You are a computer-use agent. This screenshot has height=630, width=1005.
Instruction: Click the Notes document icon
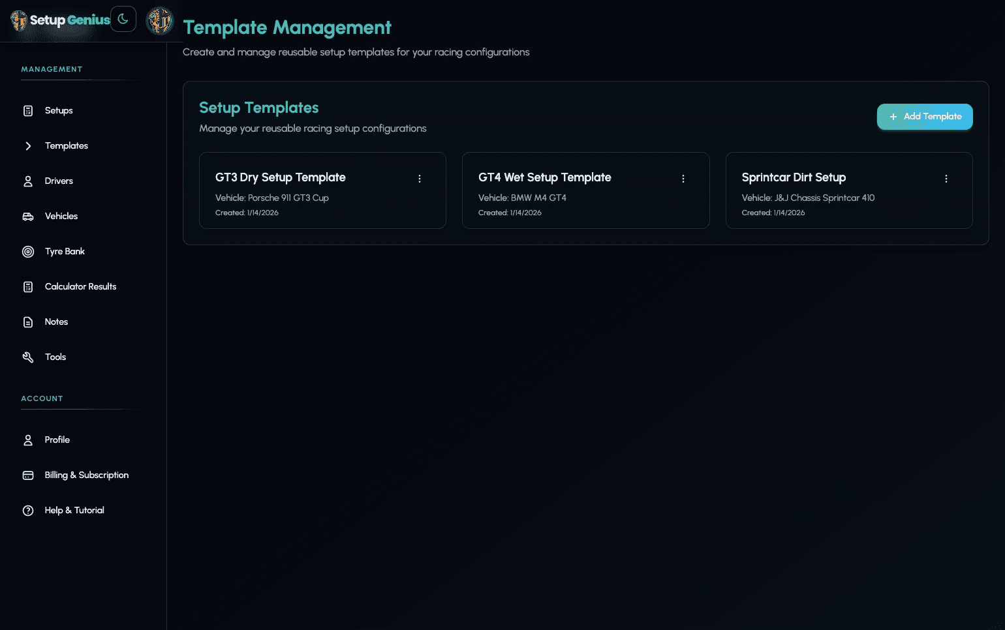pyautogui.click(x=28, y=322)
